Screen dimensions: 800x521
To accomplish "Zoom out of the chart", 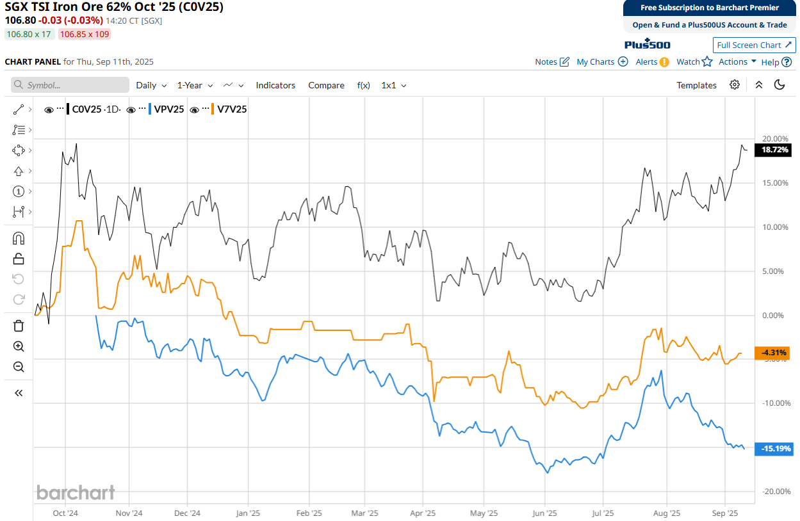I will (19, 367).
